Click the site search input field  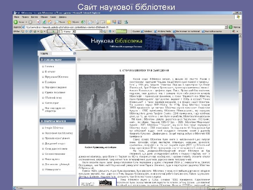(x=62, y=53)
